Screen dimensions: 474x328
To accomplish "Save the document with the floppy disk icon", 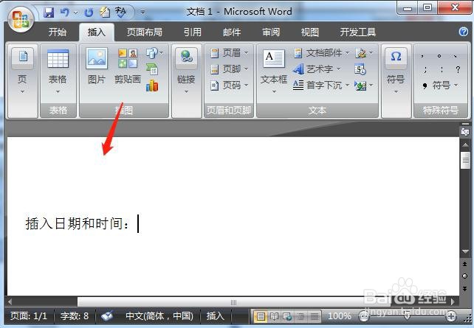I will coord(49,13).
